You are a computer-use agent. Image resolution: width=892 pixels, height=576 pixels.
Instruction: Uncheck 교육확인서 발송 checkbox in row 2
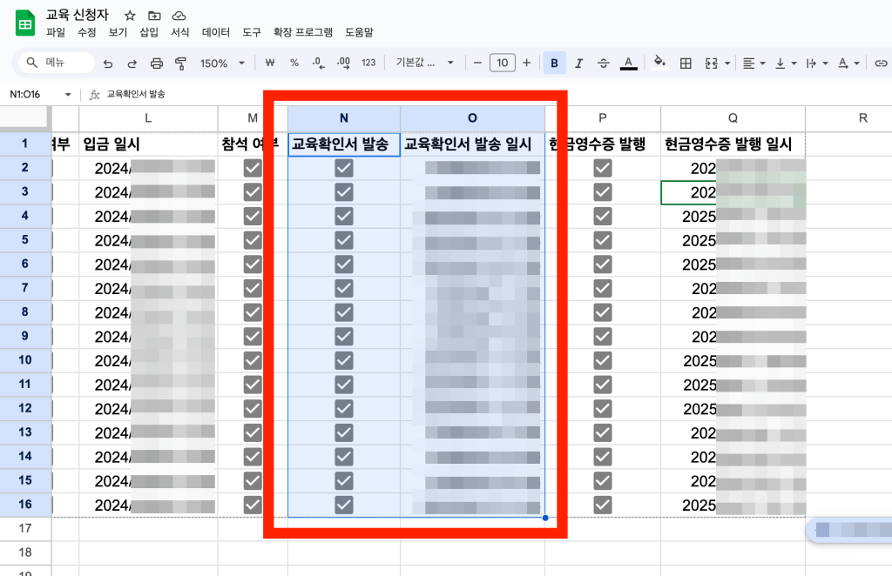(x=344, y=169)
